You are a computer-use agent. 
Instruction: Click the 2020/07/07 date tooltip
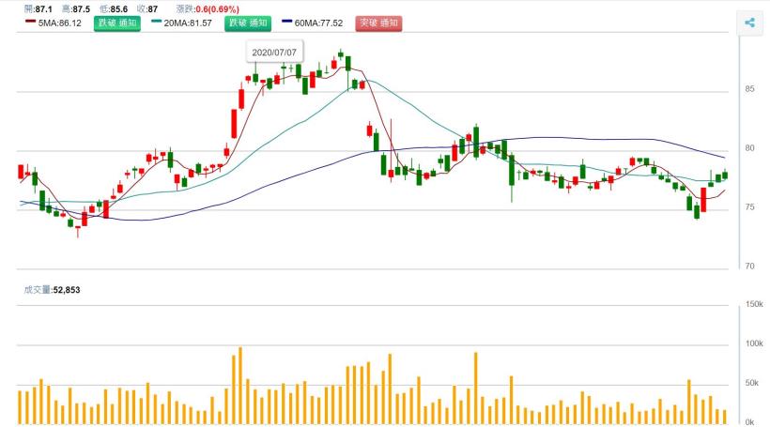pyautogui.click(x=275, y=51)
